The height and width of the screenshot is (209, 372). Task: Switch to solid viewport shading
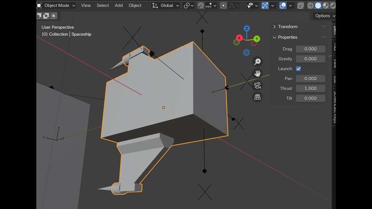pos(318,6)
